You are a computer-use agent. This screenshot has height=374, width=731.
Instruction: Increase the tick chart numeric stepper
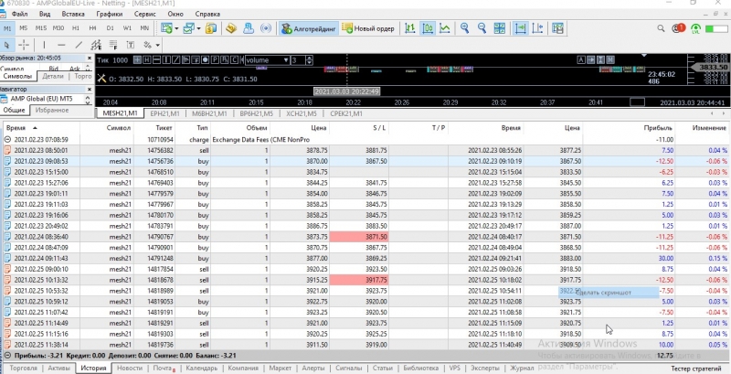311,59
